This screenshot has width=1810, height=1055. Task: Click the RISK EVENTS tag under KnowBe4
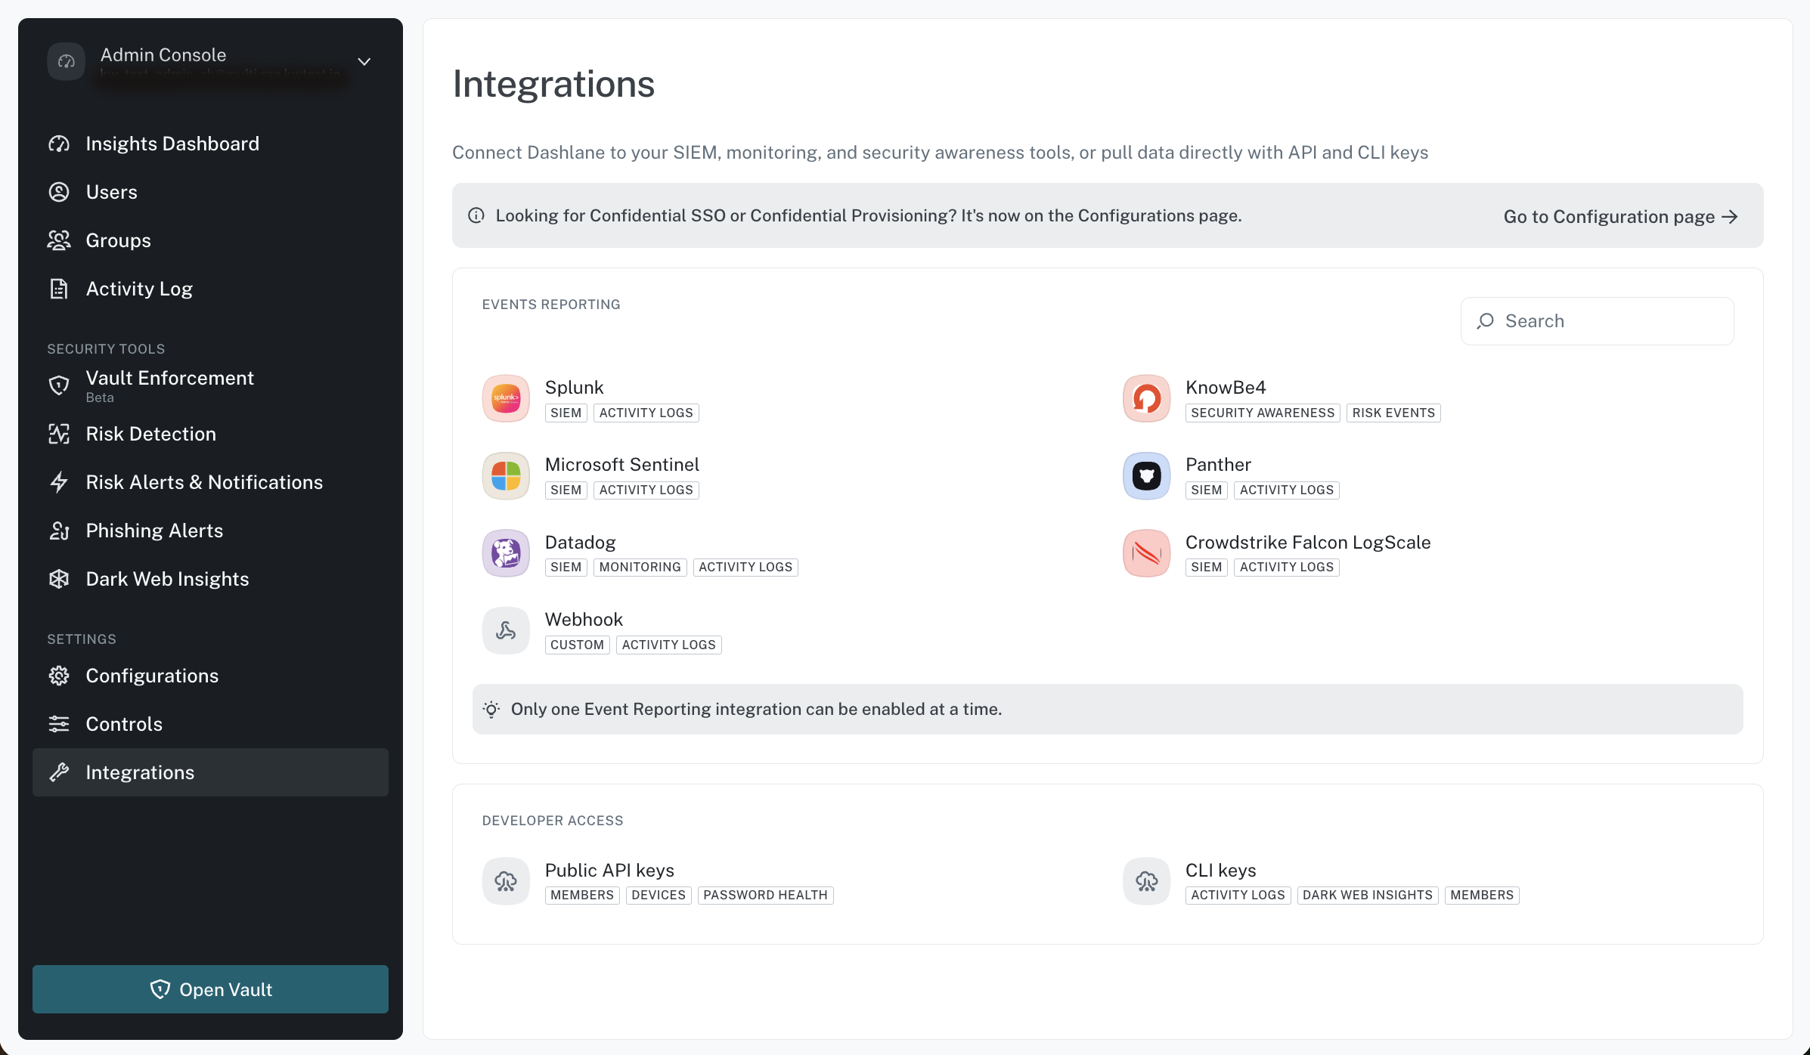(x=1393, y=413)
